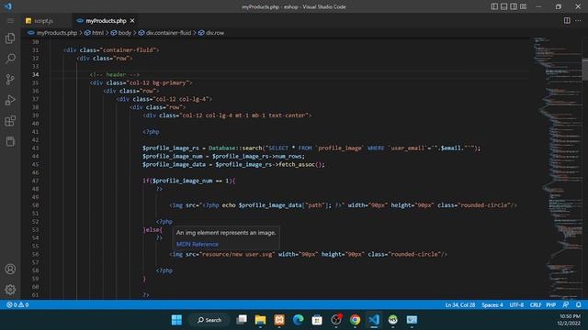Image resolution: width=588 pixels, height=330 pixels.
Task: Select the myProducts.php tab
Action: [106, 21]
